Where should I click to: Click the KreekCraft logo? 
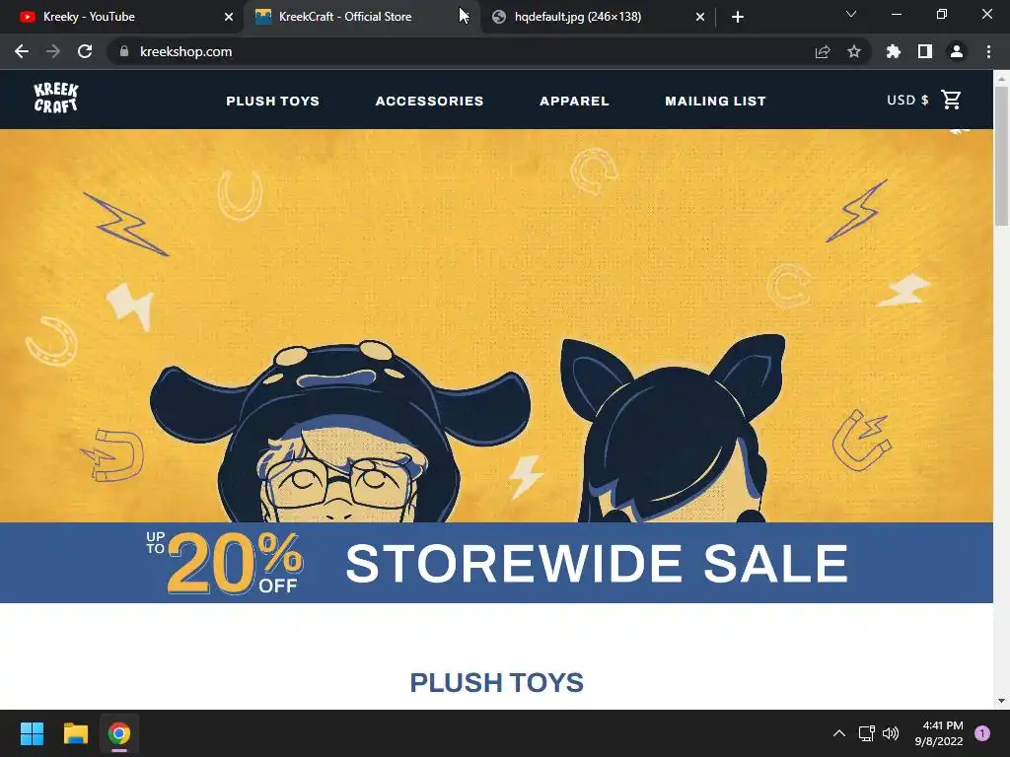point(56,99)
